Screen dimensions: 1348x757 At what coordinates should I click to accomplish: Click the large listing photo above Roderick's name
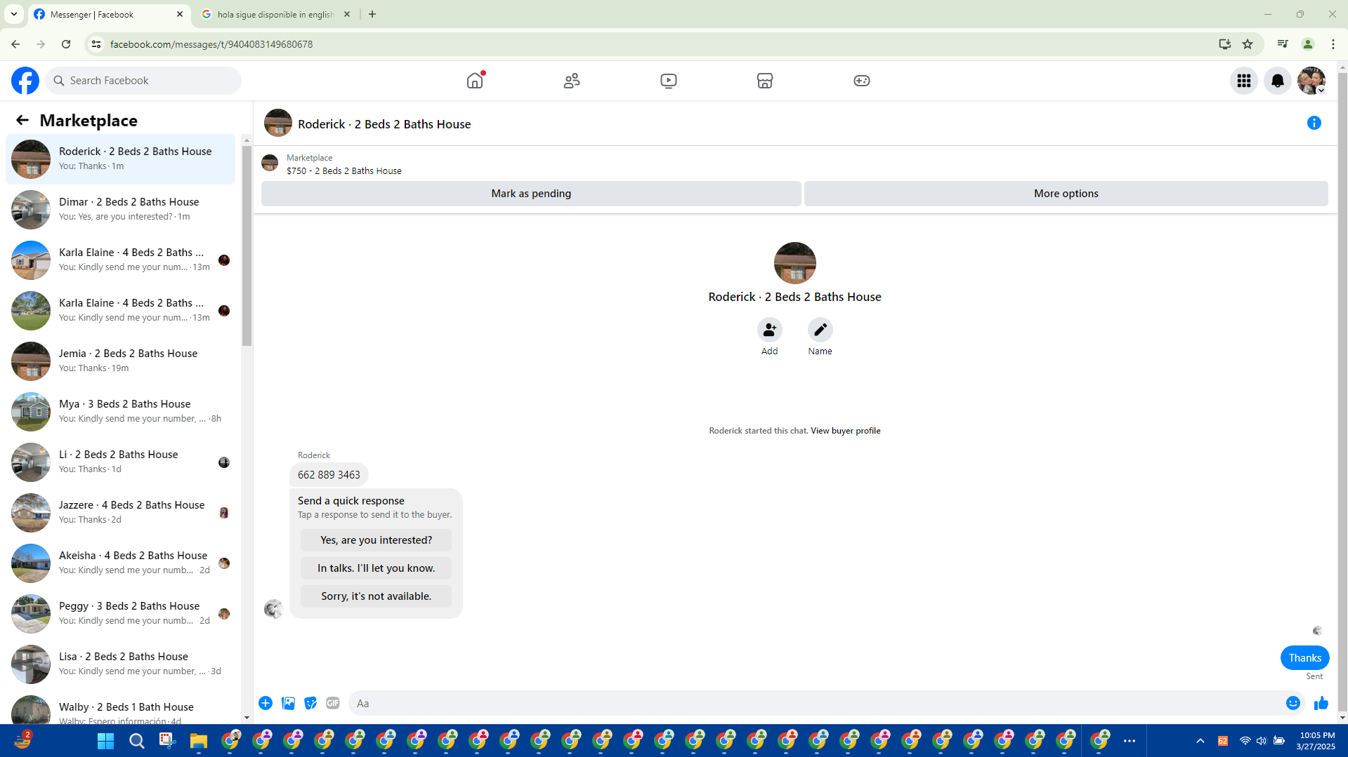[795, 263]
